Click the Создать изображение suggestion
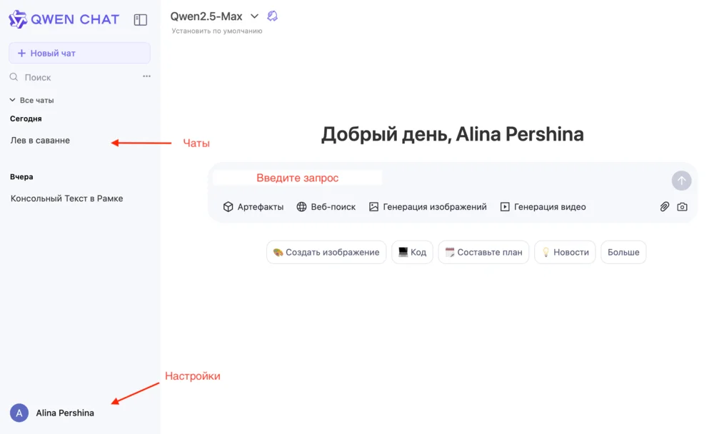This screenshot has height=434, width=714. point(326,252)
